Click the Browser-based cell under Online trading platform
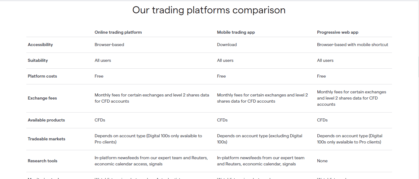Screen dimensions: 419x179 pos(109,45)
